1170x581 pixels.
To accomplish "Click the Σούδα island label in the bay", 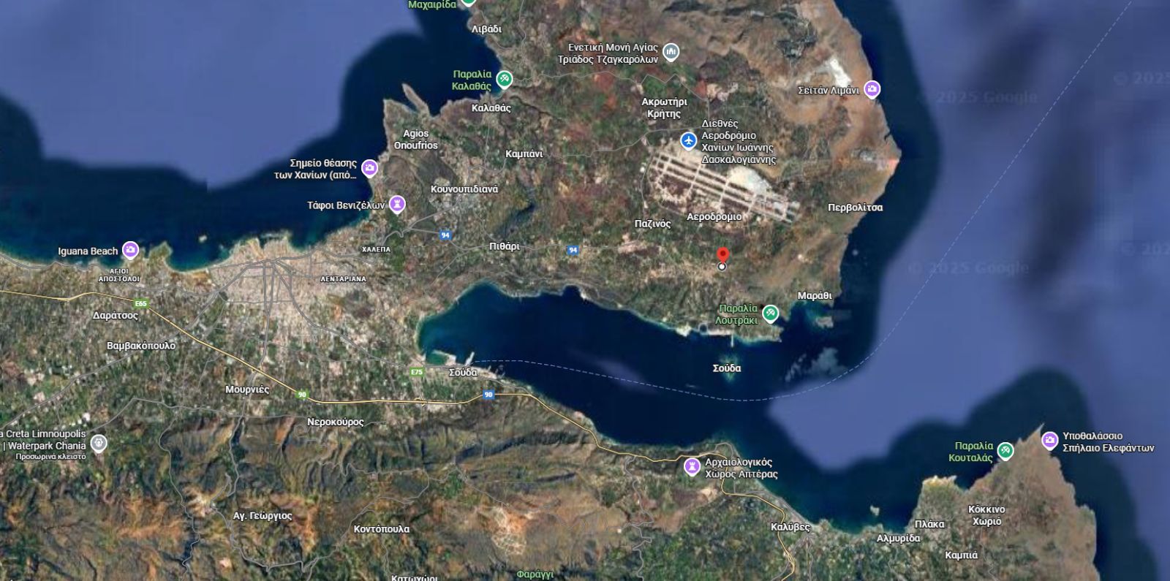I will pyautogui.click(x=727, y=368).
